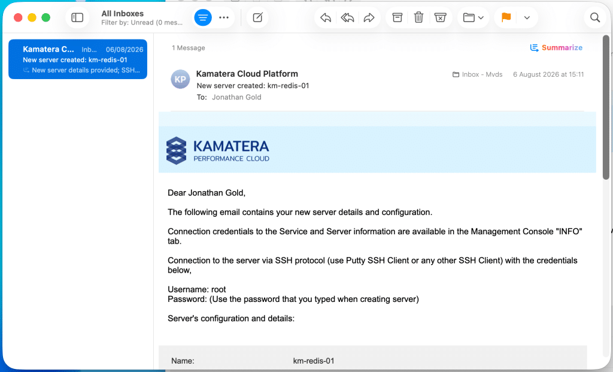Forward the selected message
Screen dimensions: 613x372
pyautogui.click(x=369, y=17)
